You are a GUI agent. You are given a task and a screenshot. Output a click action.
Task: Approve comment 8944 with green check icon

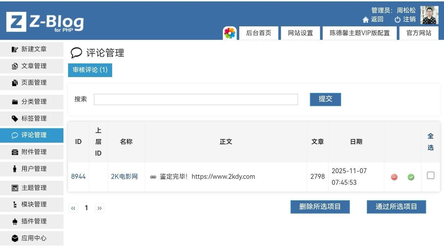(411, 177)
